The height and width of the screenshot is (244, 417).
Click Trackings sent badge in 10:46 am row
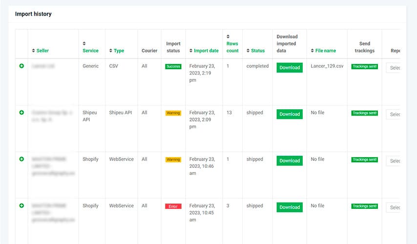[365, 160]
